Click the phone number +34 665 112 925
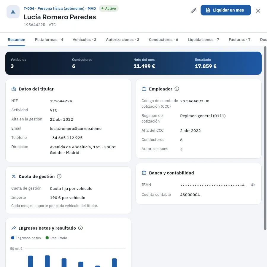267x267 pixels. [66, 138]
